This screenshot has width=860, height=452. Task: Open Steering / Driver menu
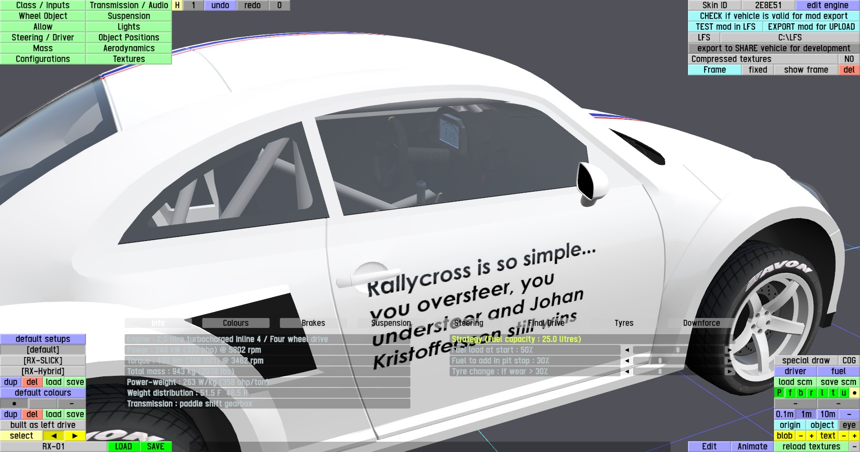pyautogui.click(x=43, y=38)
